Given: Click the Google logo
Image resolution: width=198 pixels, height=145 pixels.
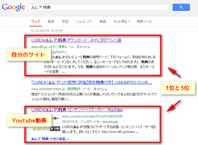Looking at the screenshot, I should tap(13, 7).
